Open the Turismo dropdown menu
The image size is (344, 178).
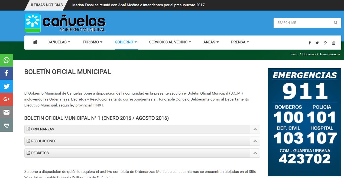92,42
